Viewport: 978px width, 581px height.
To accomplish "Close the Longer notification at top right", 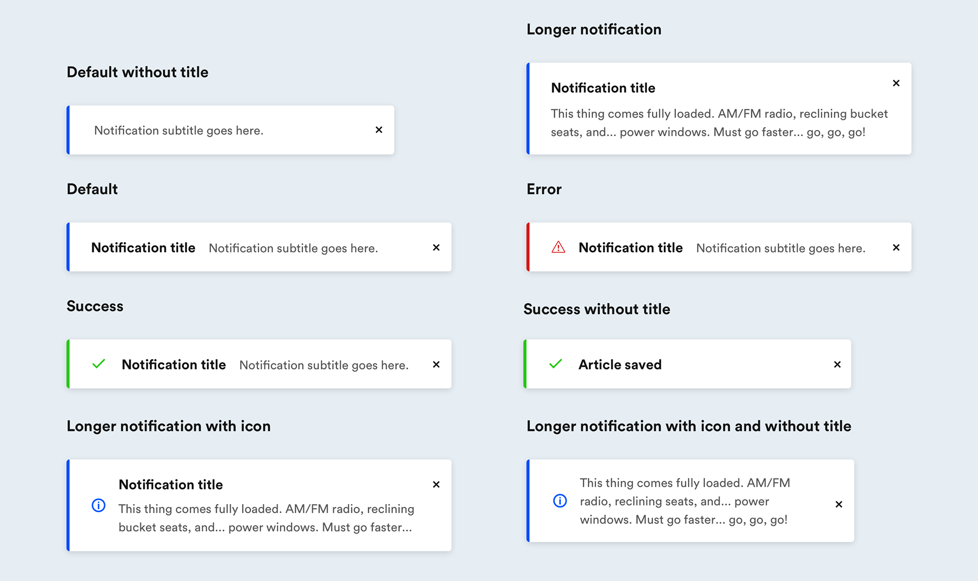I will pyautogui.click(x=896, y=83).
